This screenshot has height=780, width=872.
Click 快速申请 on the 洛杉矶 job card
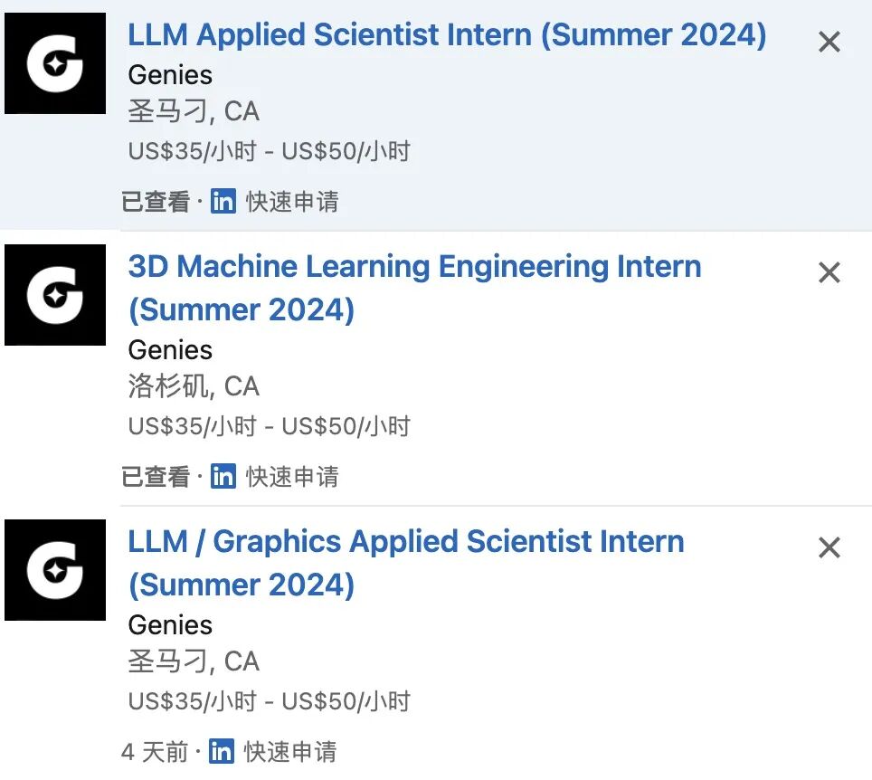tap(292, 476)
